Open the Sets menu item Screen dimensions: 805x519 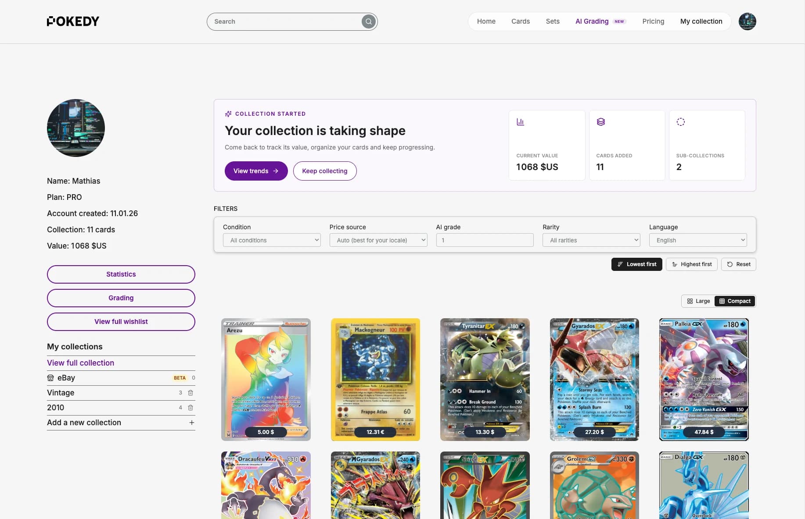coord(553,21)
